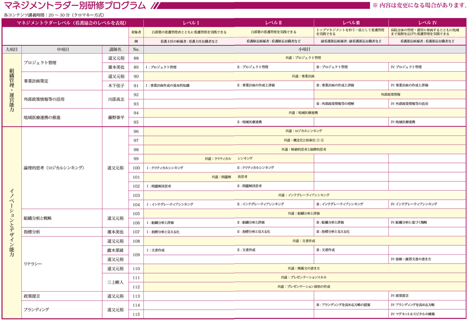The width and height of the screenshot is (468, 320).
Task: Select IV: 政策提言 cell
Action: (400, 296)
